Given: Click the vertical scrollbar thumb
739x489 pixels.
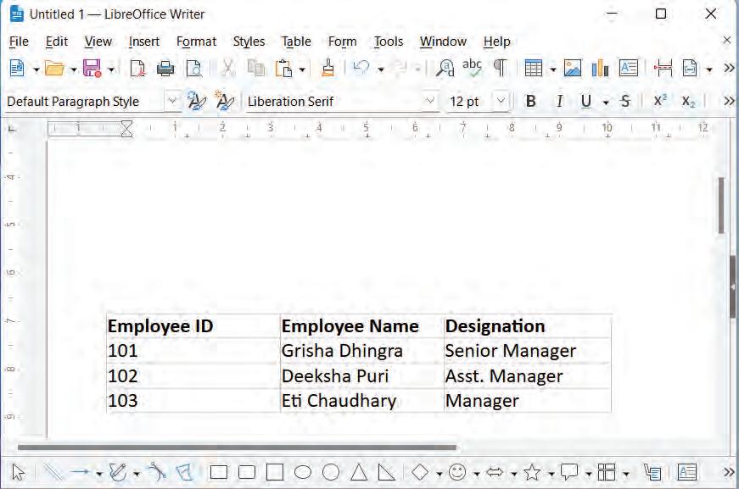Looking at the screenshot, I should [x=720, y=205].
